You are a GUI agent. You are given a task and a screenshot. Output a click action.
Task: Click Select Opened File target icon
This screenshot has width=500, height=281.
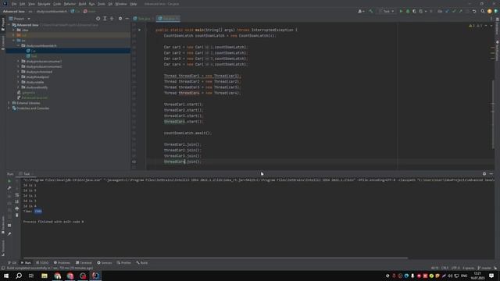click(98, 19)
